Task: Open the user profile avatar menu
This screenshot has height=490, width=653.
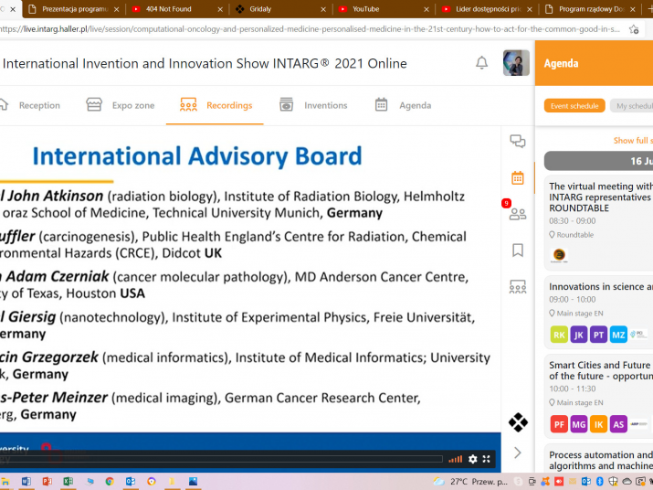Action: (516, 63)
